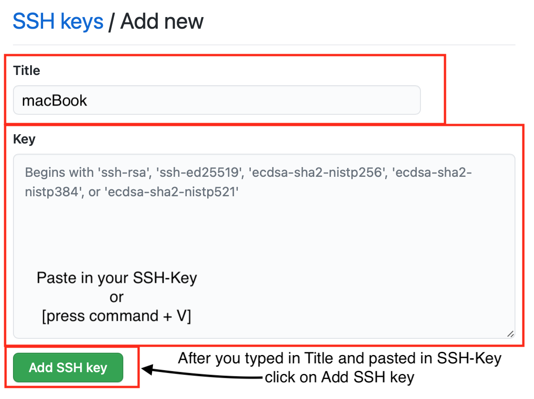Click the slash separator in the breadcrumb

point(111,22)
